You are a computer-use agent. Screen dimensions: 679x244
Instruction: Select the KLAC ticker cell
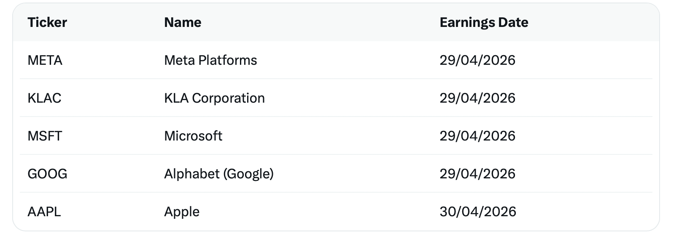pyautogui.click(x=44, y=98)
